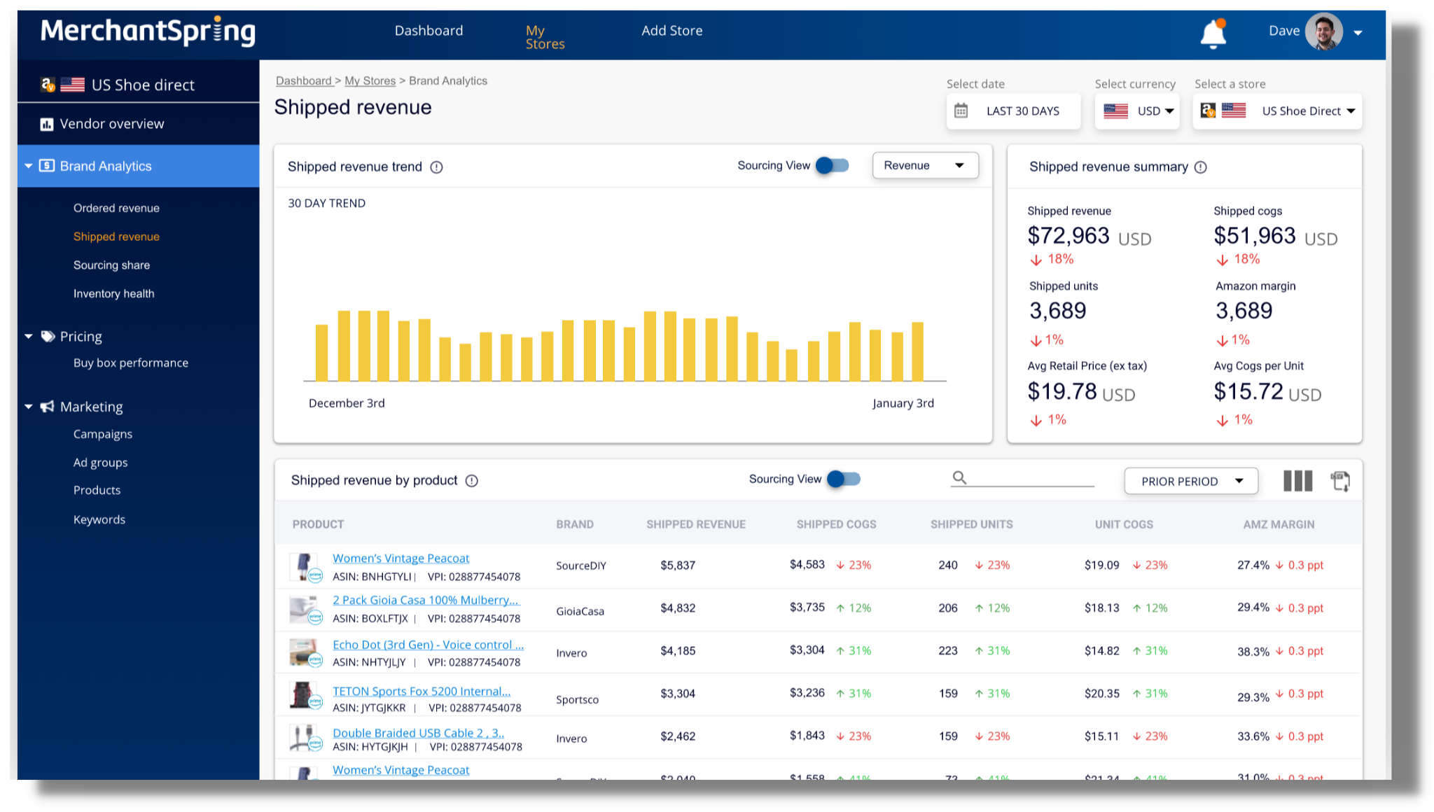Click the Marketing megaphone icon
1434x812 pixels.
click(x=48, y=407)
